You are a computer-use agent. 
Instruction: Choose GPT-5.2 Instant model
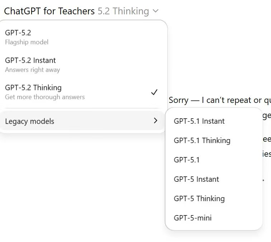tap(30, 61)
